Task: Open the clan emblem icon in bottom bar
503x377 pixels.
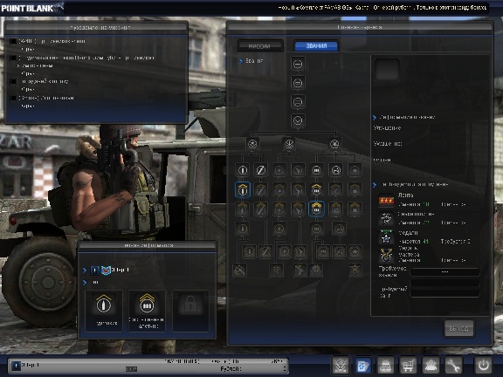Action: point(341,365)
